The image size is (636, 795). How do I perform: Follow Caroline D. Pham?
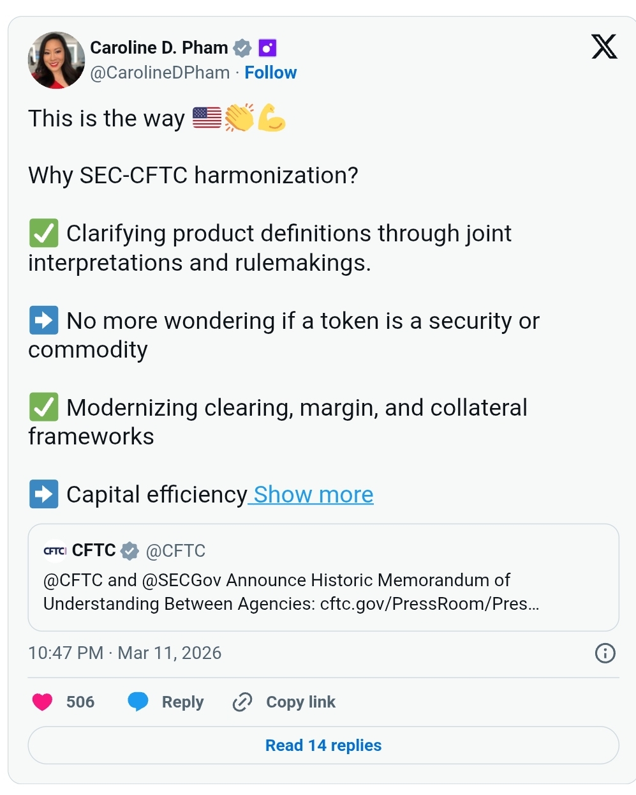click(x=270, y=72)
